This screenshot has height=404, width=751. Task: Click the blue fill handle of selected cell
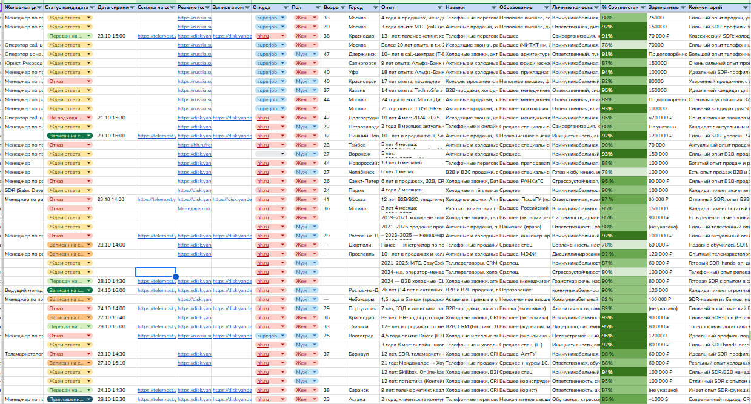[176, 277]
